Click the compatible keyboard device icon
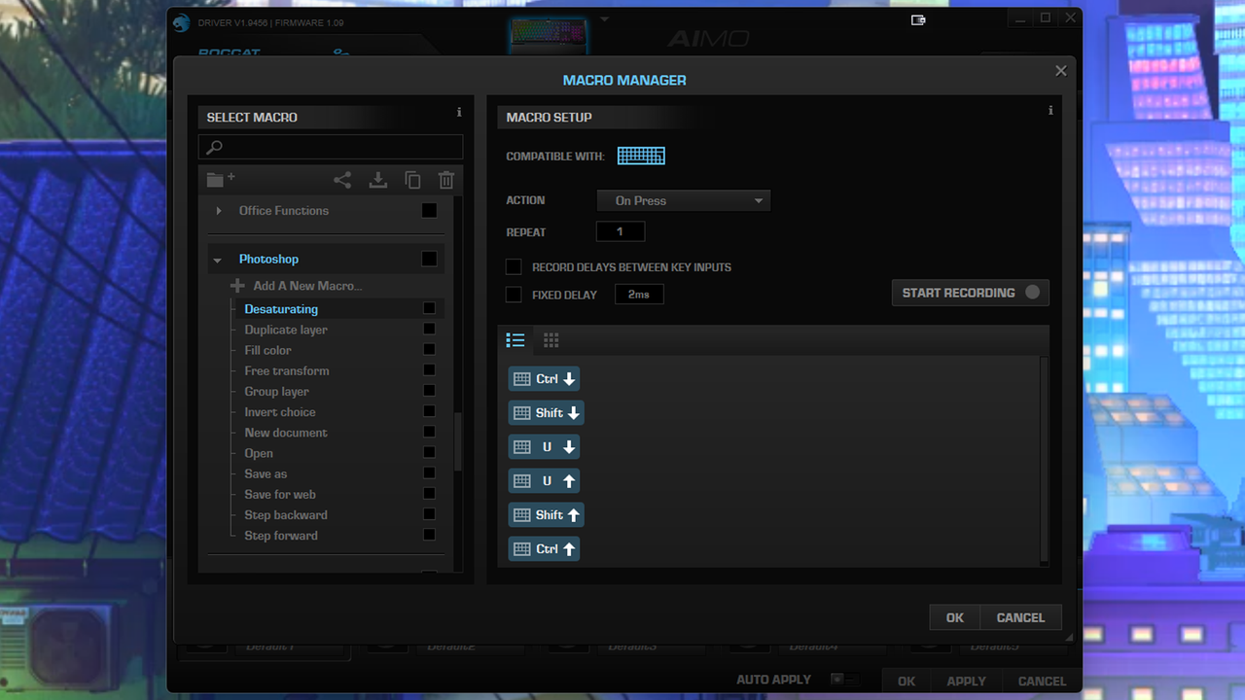This screenshot has height=700, width=1245. coord(641,156)
